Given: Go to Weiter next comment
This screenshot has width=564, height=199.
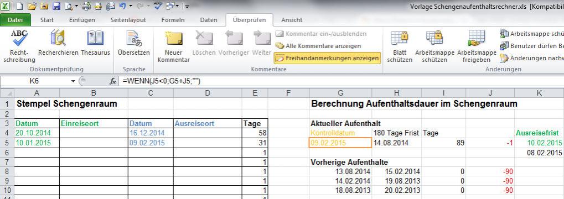Looking at the screenshot, I should pyautogui.click(x=261, y=43).
